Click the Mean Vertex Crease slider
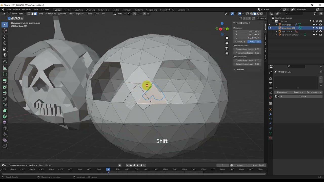This screenshot has height=182, width=324. [x=247, y=53]
